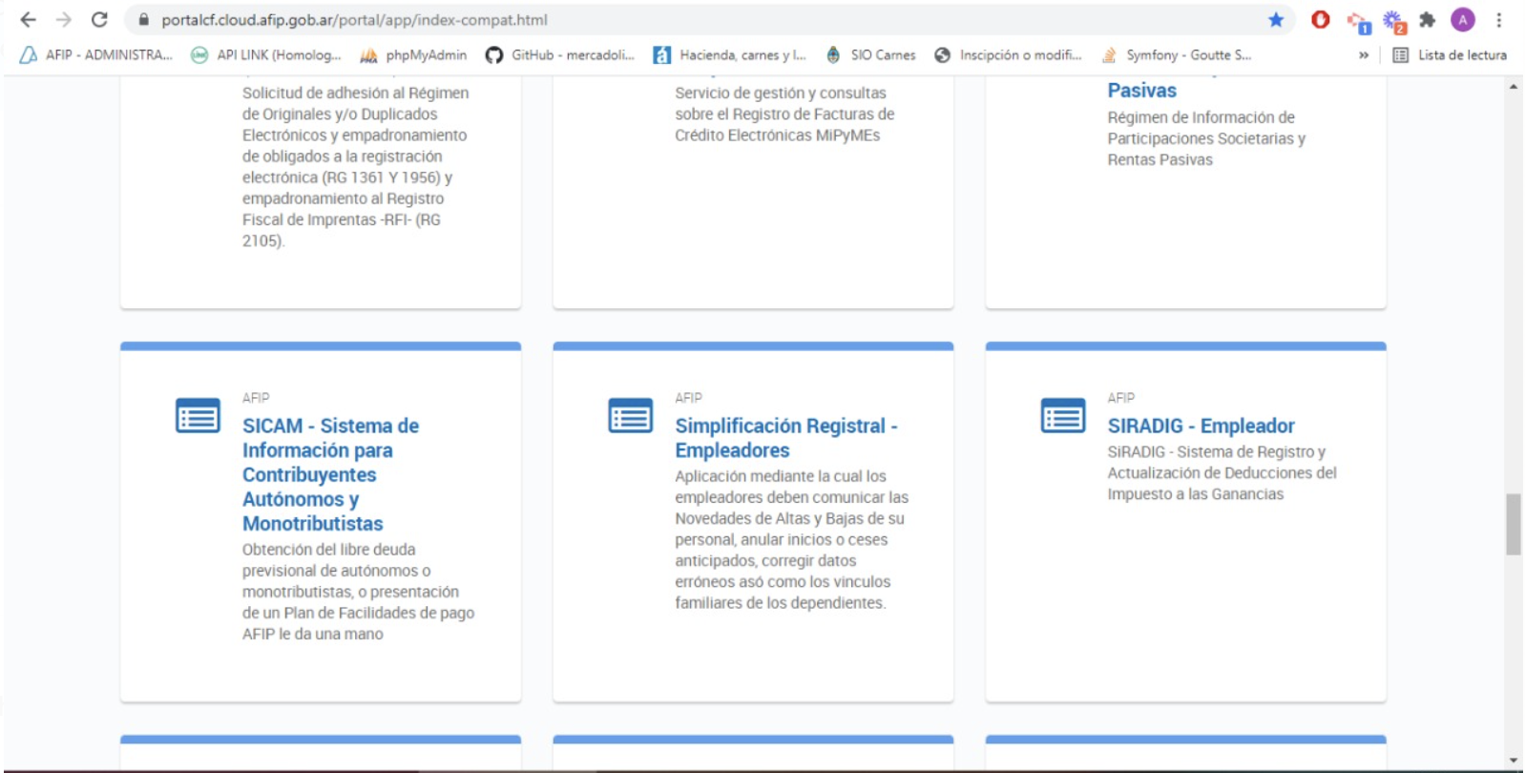This screenshot has height=773, width=1525.
Task: Click text 'Solicitud de adhesión al Régimen'
Action: click(355, 93)
